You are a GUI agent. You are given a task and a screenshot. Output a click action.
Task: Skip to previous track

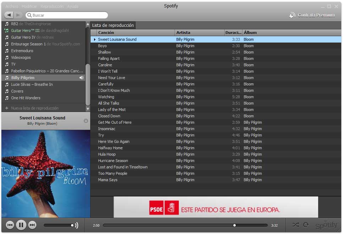(x=10, y=225)
